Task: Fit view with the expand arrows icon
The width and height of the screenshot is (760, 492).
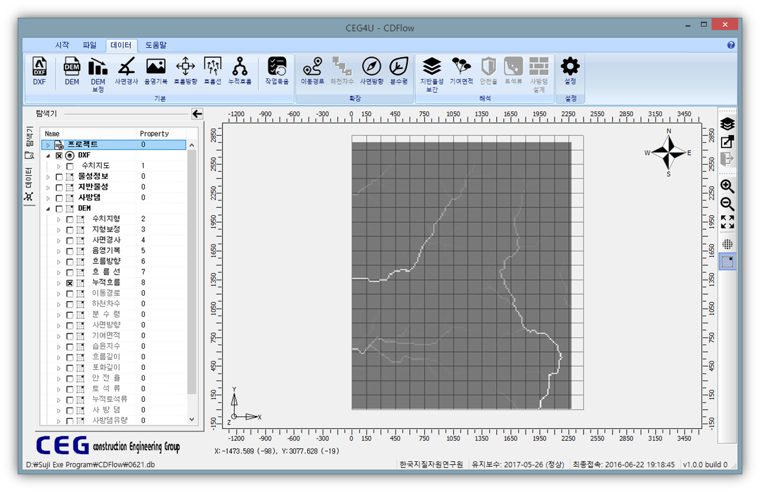Action: (728, 222)
